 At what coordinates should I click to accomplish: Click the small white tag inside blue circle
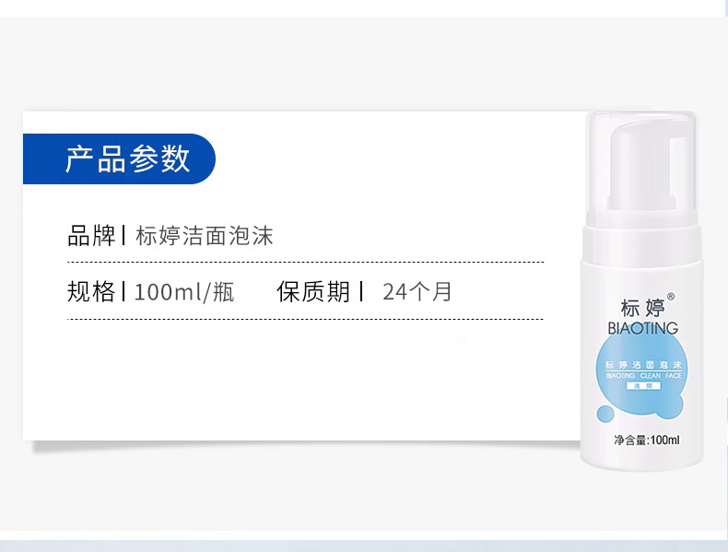tap(643, 386)
